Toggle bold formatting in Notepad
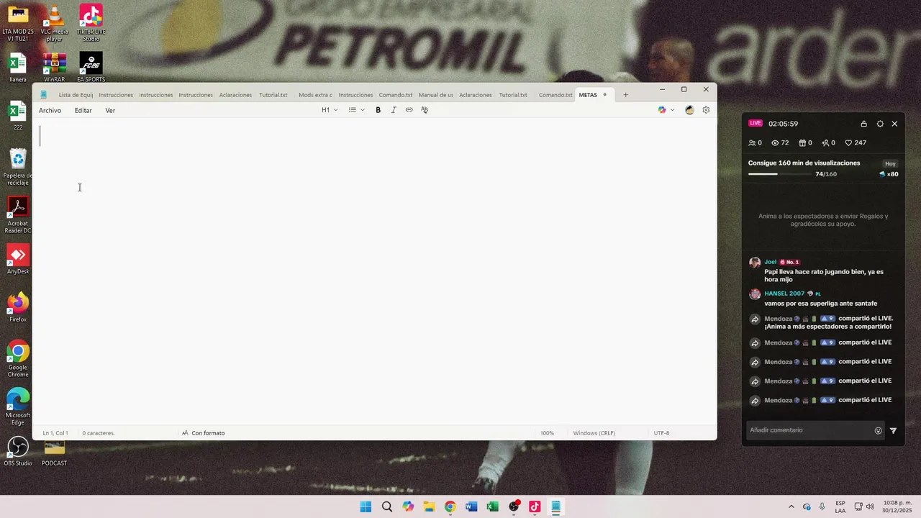Image resolution: width=921 pixels, height=518 pixels. 378,110
